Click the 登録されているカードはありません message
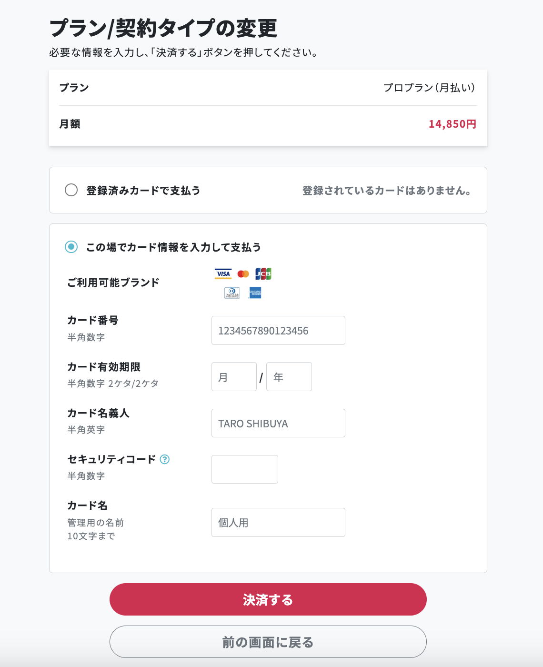Viewport: 543px width, 667px height. pos(386,191)
